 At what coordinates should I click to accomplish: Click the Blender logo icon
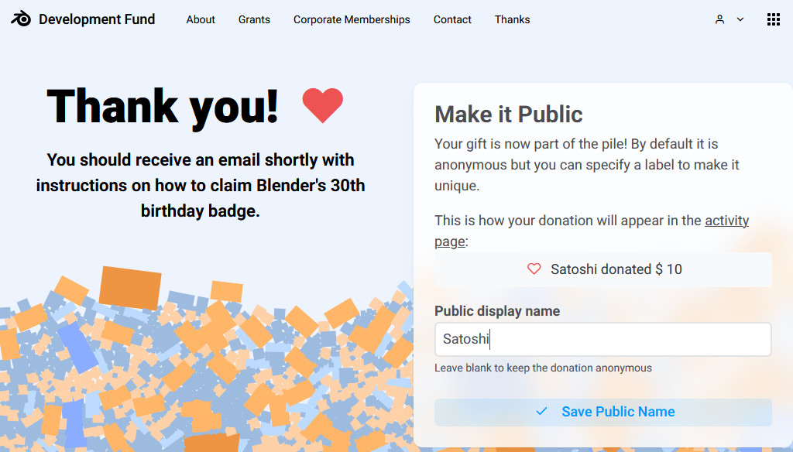coord(21,19)
